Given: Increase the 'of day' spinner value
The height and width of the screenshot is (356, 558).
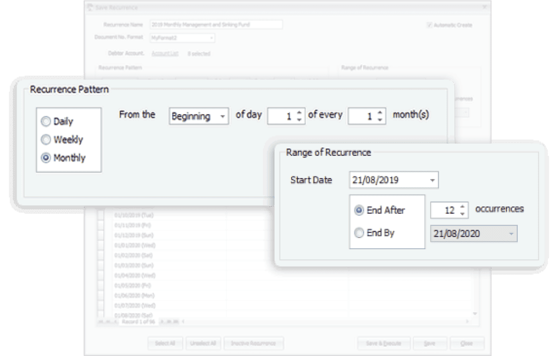Looking at the screenshot, I should tap(299, 113).
